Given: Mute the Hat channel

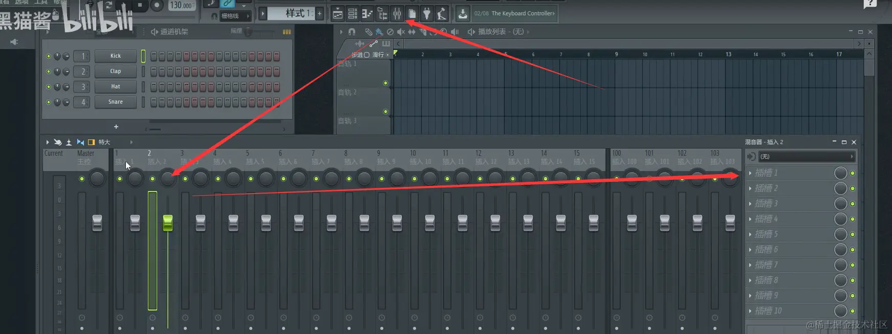Looking at the screenshot, I should [49, 87].
